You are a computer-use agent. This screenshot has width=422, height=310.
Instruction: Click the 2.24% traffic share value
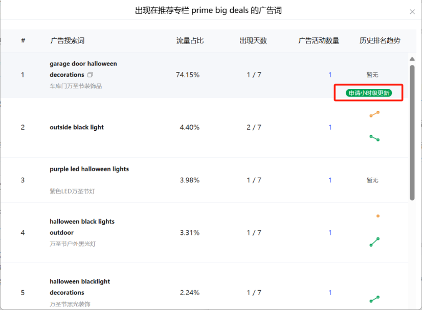[x=189, y=293]
